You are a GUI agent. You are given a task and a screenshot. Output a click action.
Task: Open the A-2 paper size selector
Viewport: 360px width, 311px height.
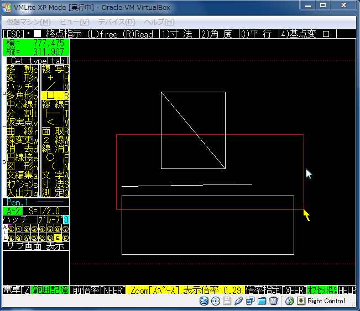[x=11, y=211]
